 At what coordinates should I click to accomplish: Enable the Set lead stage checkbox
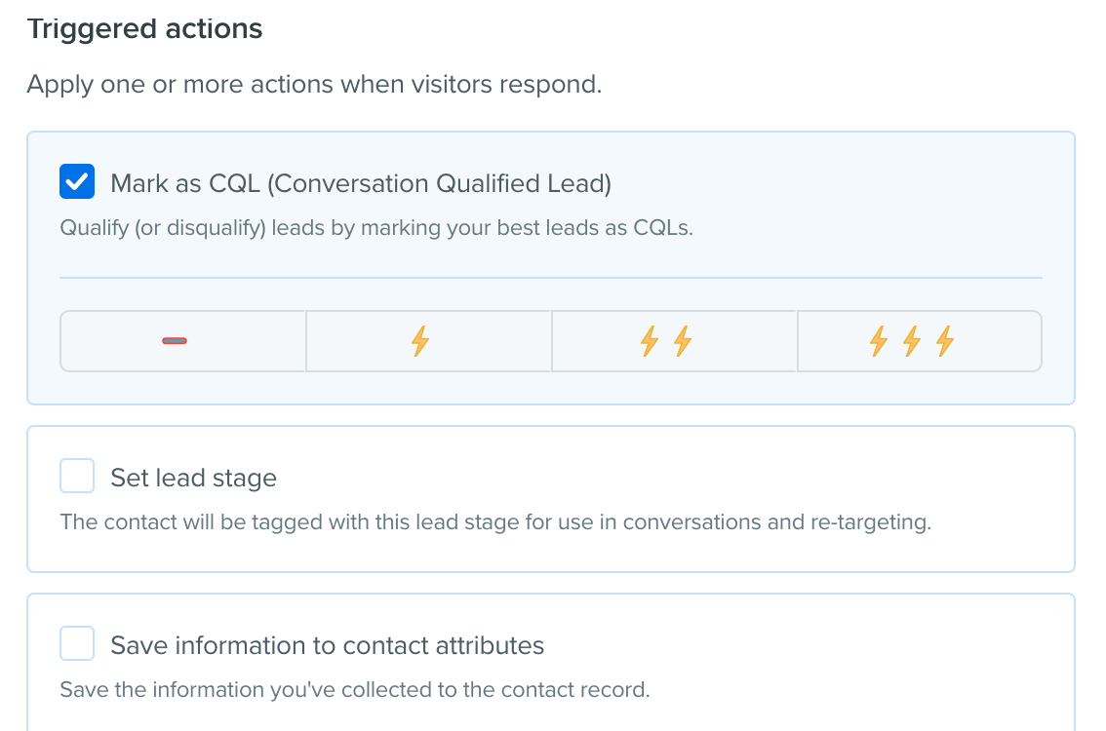pyautogui.click(x=77, y=476)
